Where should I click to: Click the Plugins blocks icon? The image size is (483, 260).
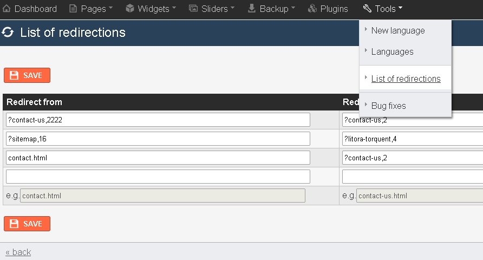(x=312, y=8)
